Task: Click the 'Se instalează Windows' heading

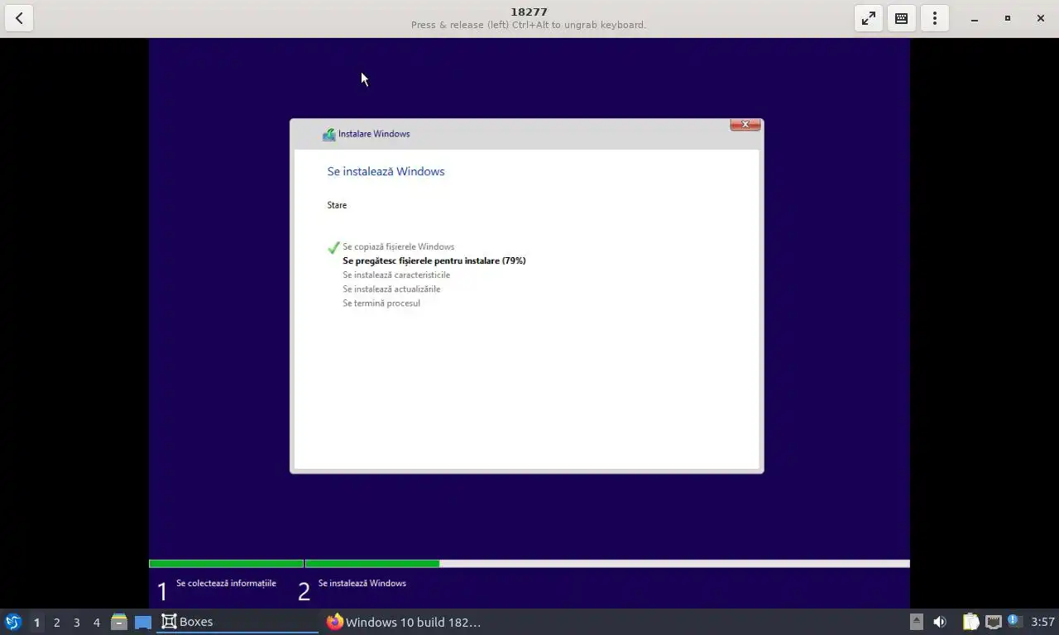Action: (386, 171)
